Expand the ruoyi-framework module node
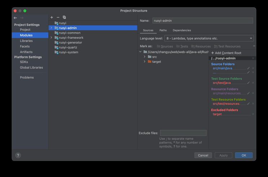Screen dimensions: 268x177 (51, 38)
